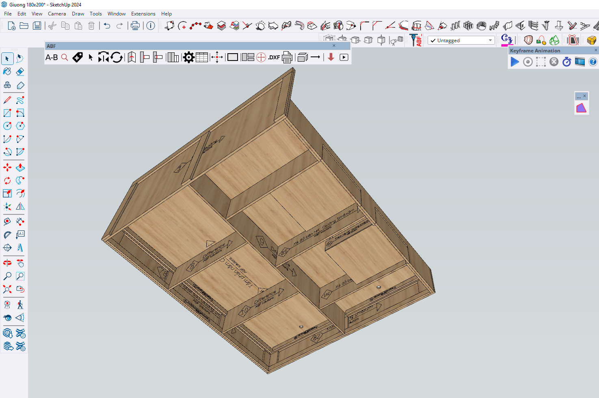
Task: Select the Paint Bucket tool
Action: tap(7, 72)
